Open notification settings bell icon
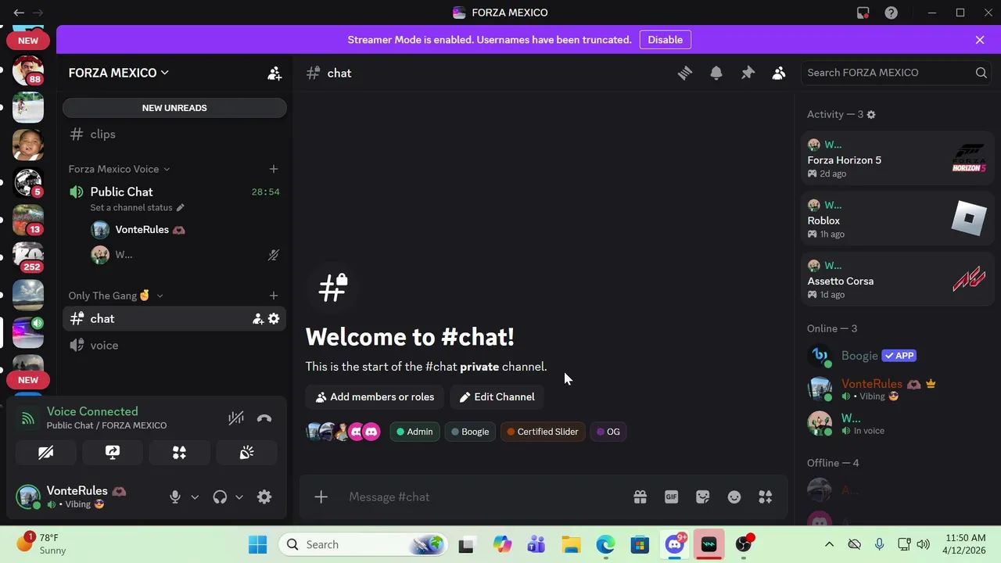The height and width of the screenshot is (563, 1001). pyautogui.click(x=716, y=73)
